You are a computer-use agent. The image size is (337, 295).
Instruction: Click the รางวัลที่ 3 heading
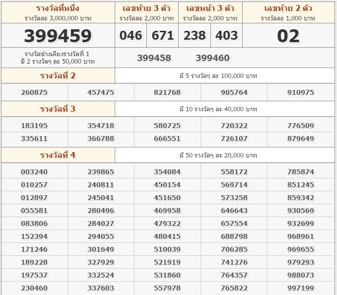click(x=58, y=109)
